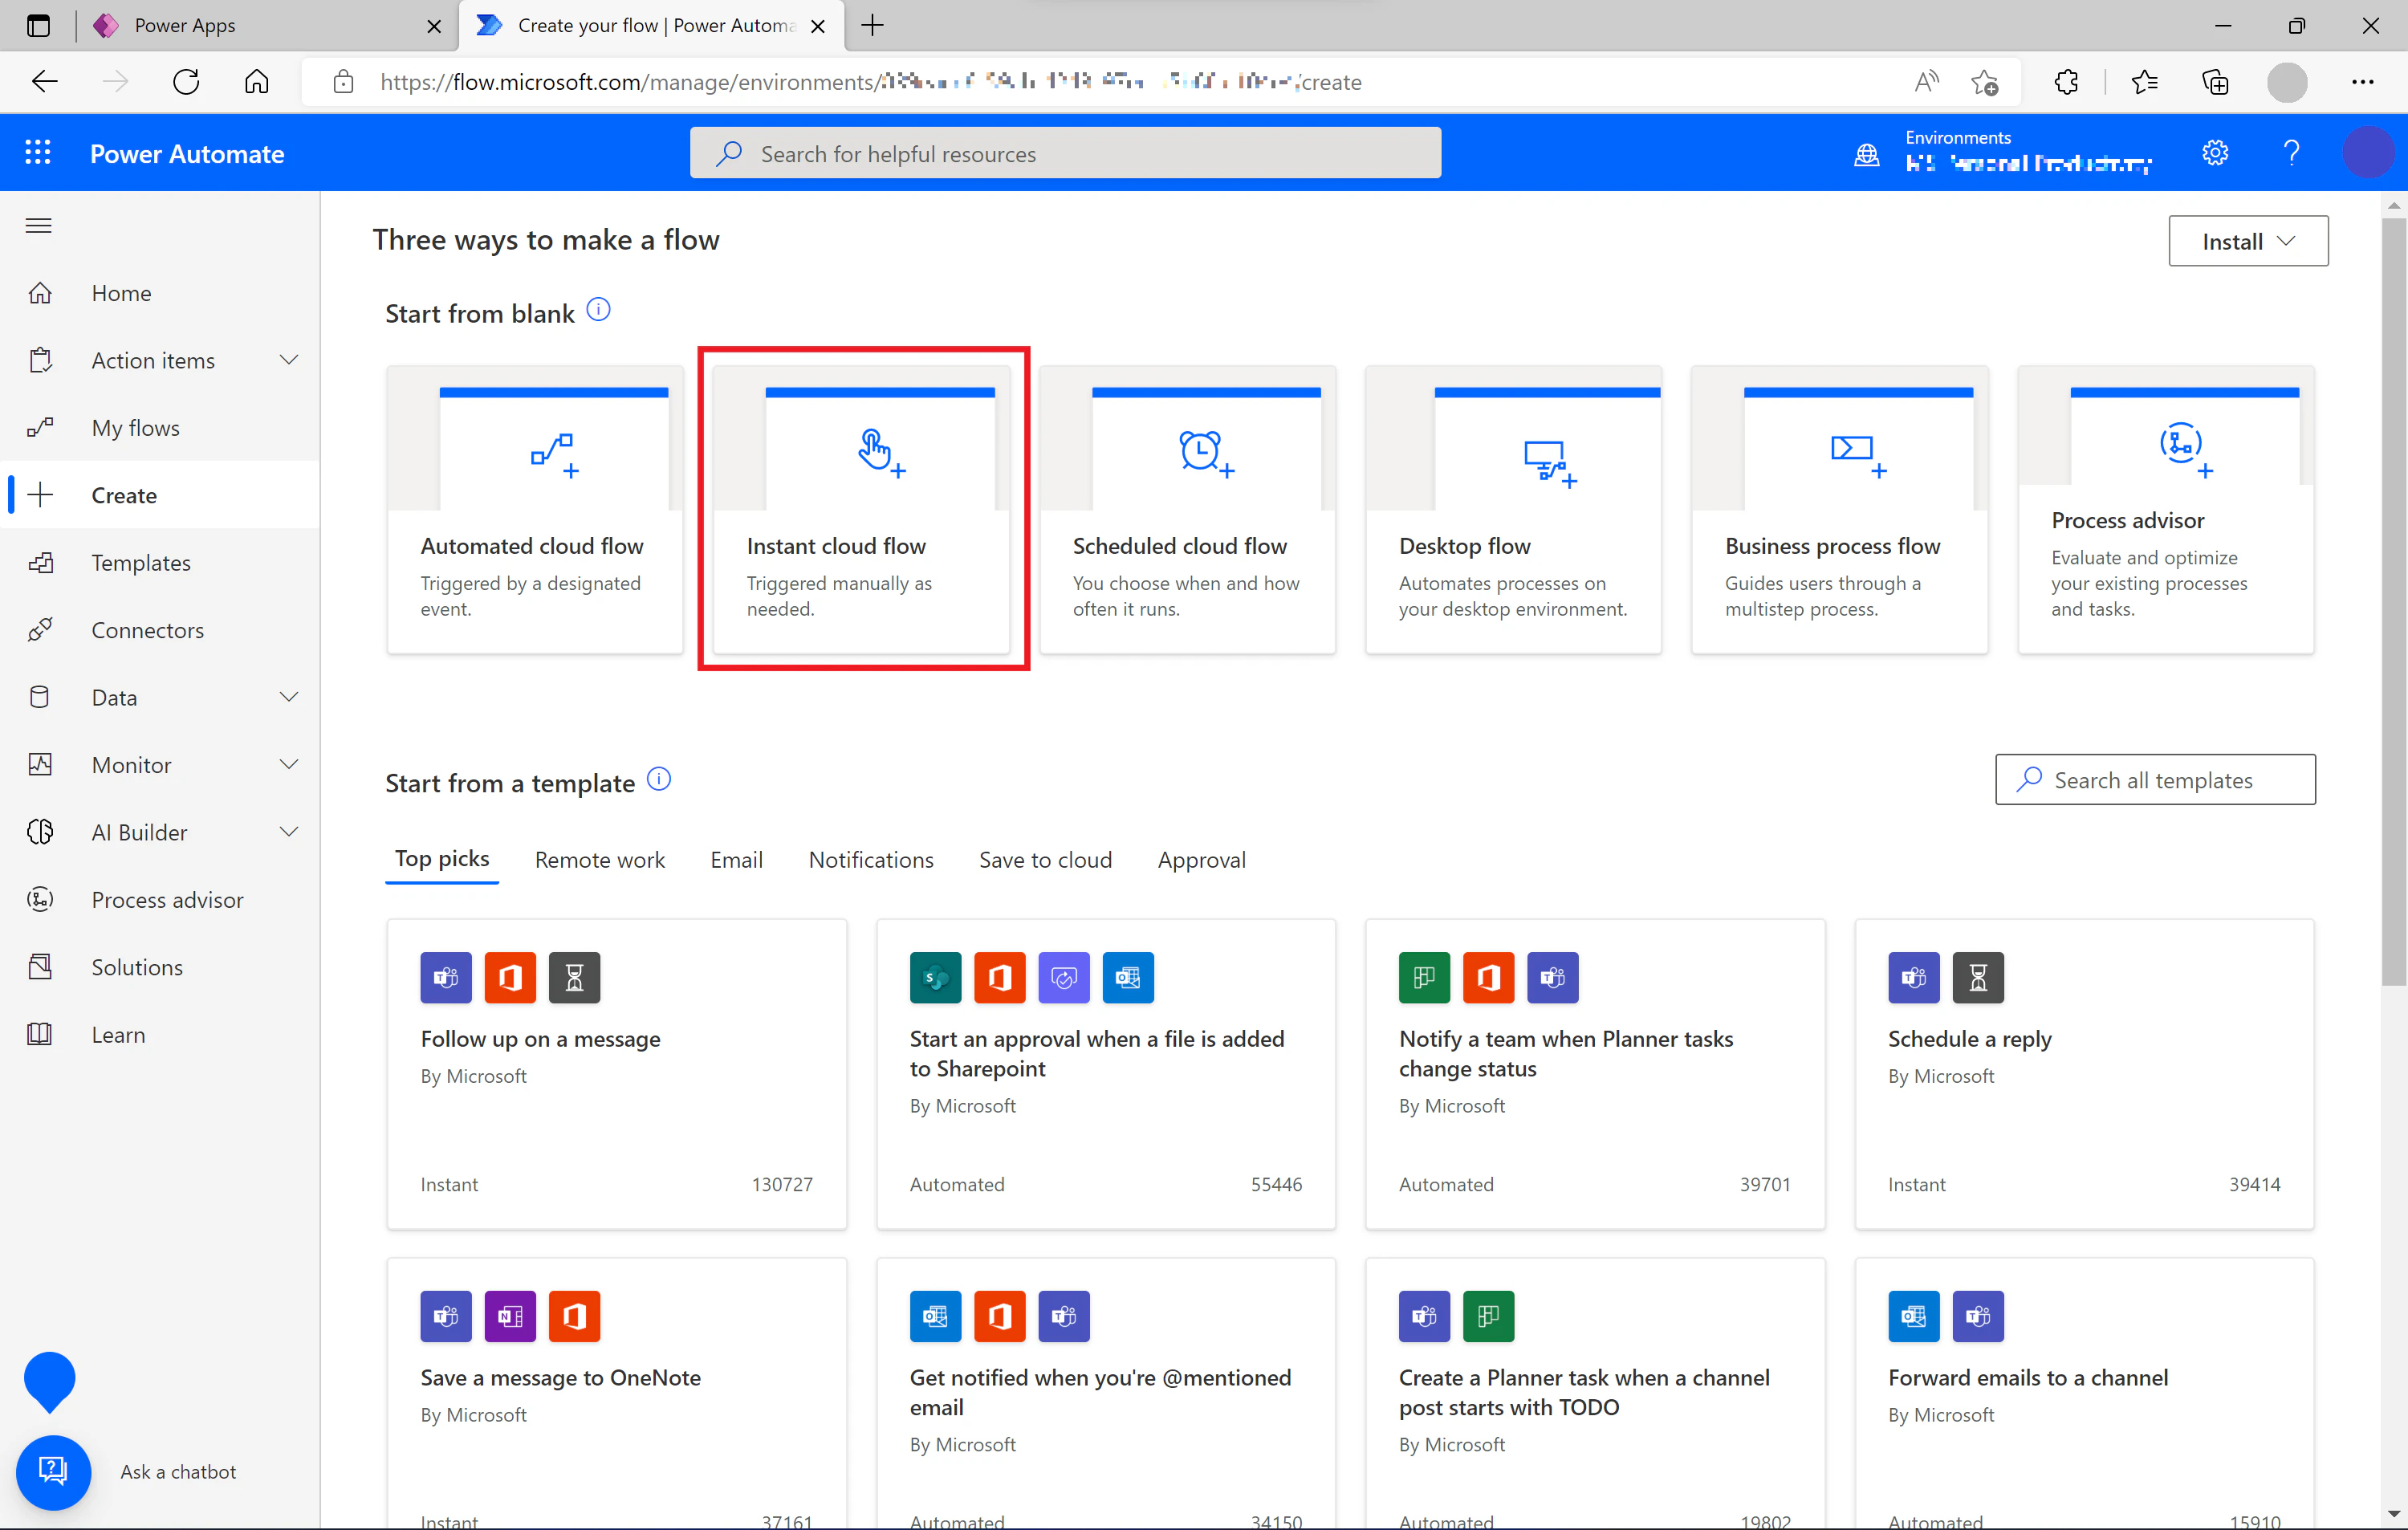Expand the Monitor navigation section
This screenshot has width=2408, height=1530.
[x=289, y=765]
